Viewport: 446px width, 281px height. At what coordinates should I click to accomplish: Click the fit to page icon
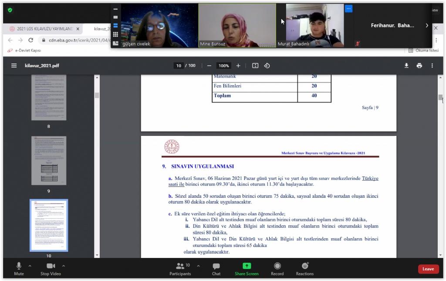[255, 66]
